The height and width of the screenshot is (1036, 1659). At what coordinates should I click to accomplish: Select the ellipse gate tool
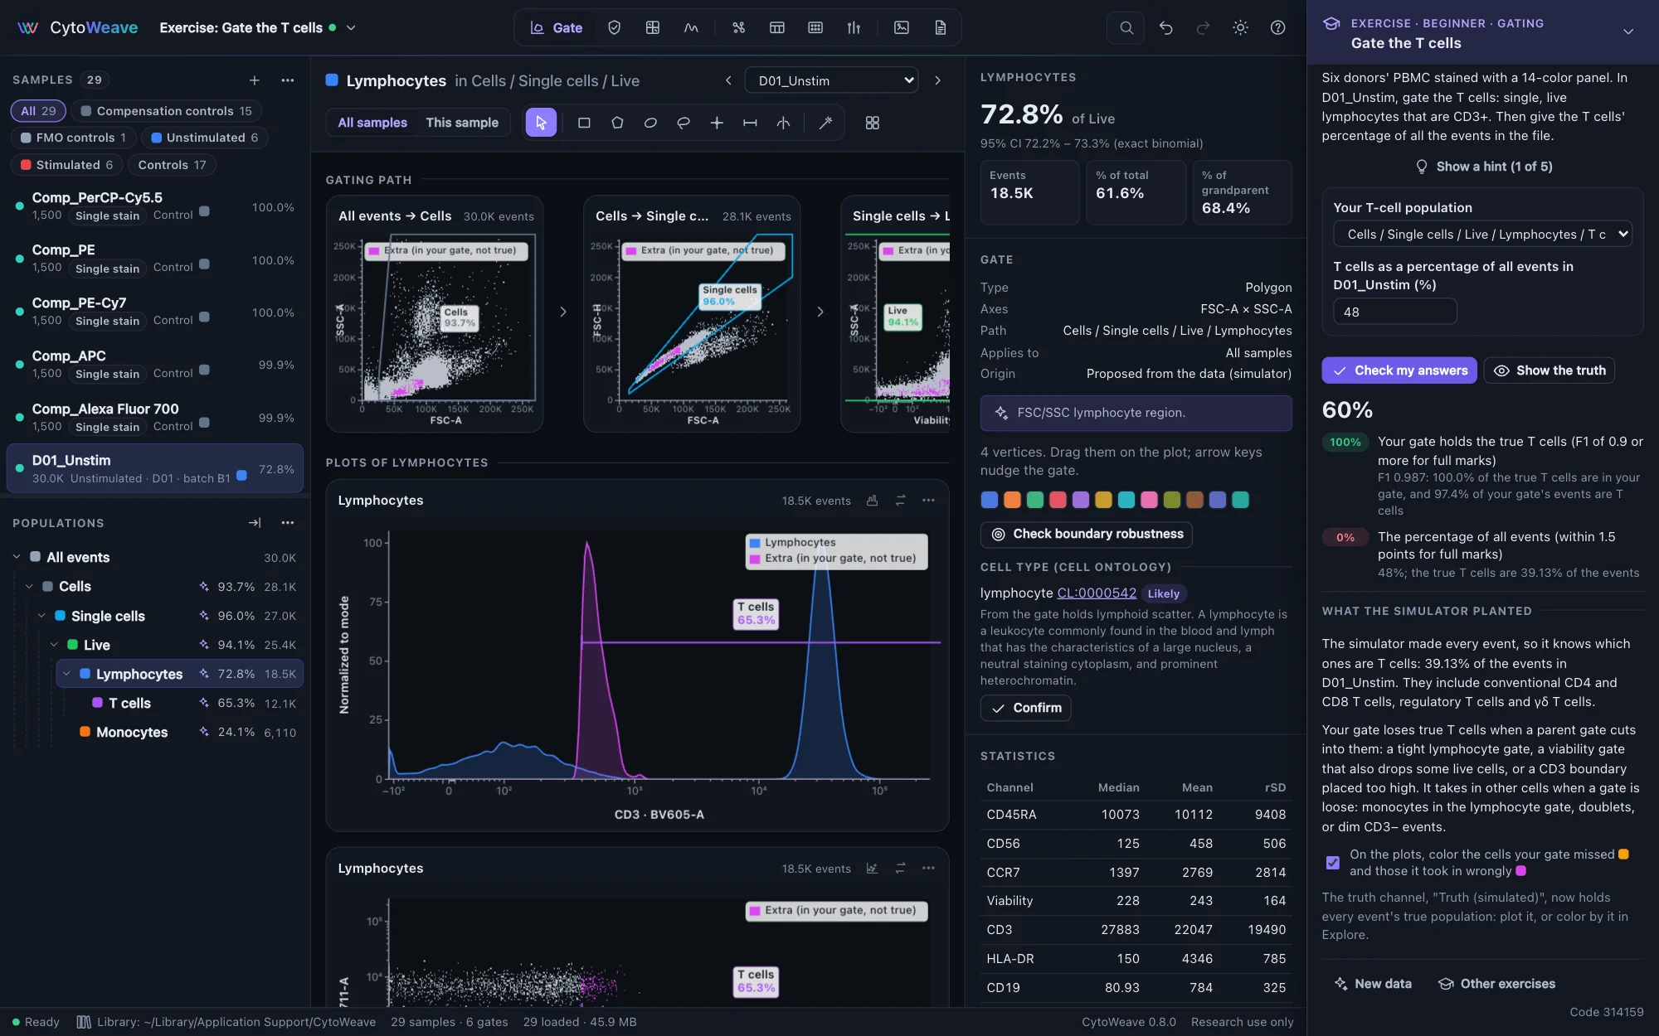(x=650, y=123)
